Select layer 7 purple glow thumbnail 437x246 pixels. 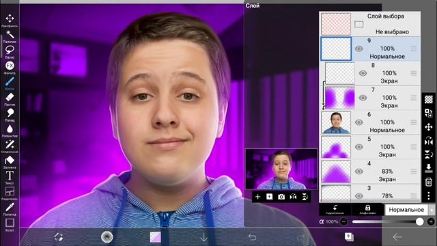coord(340,98)
